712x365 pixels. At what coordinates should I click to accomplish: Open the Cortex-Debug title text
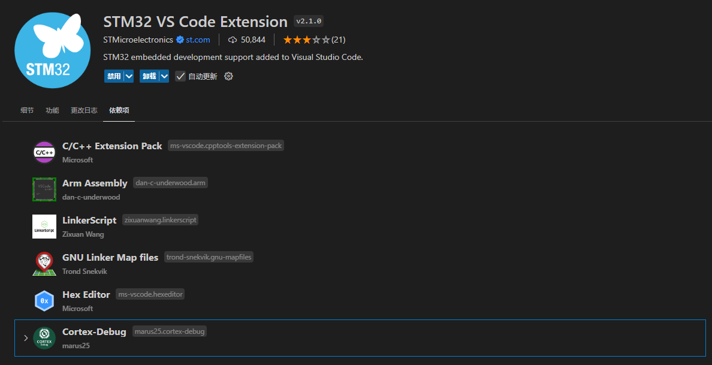[94, 332]
